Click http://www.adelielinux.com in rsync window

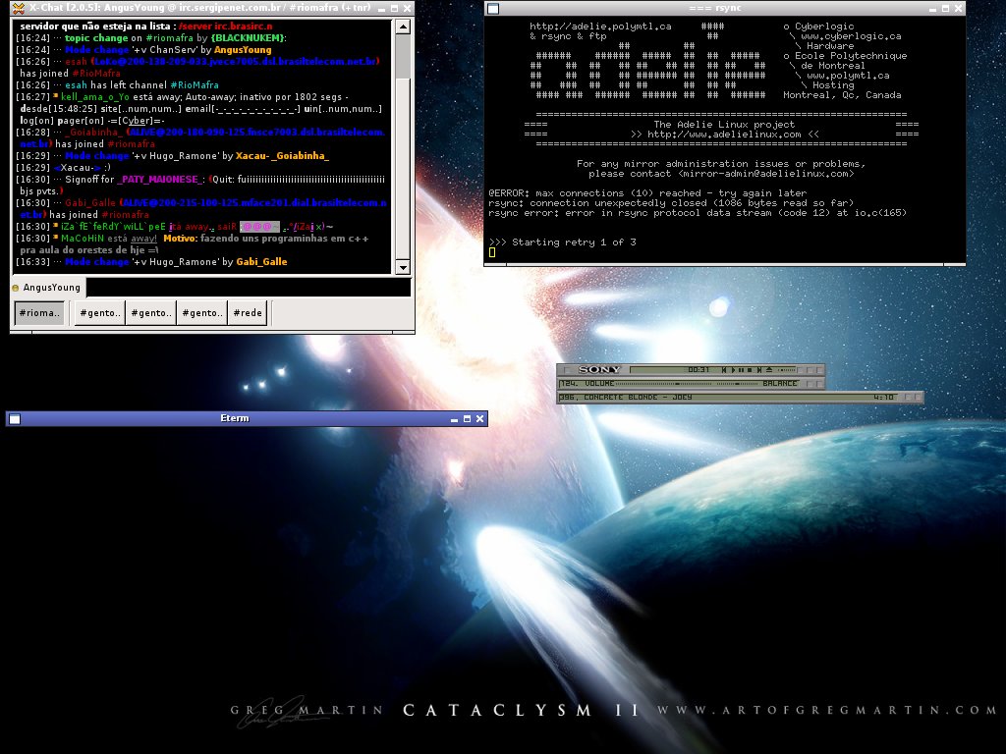point(724,134)
